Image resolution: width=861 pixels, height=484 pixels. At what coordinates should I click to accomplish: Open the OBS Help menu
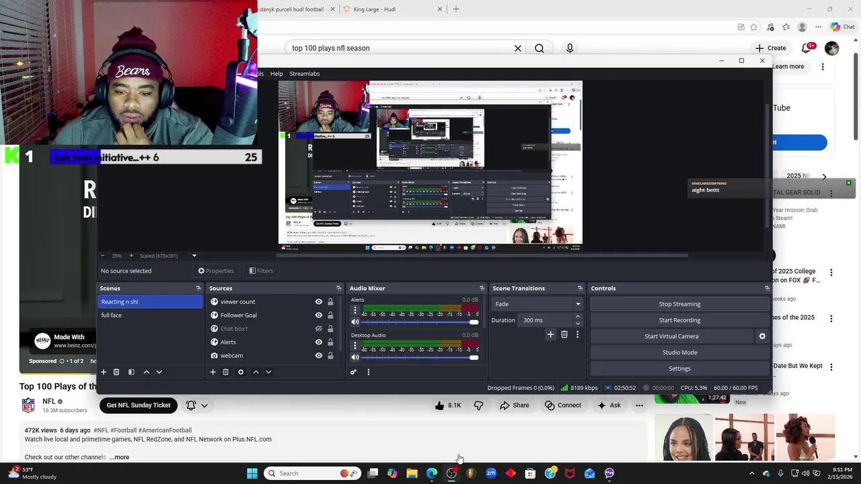click(x=276, y=73)
